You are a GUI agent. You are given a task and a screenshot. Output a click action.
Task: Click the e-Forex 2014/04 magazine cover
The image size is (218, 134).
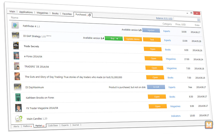[x=16, y=56]
